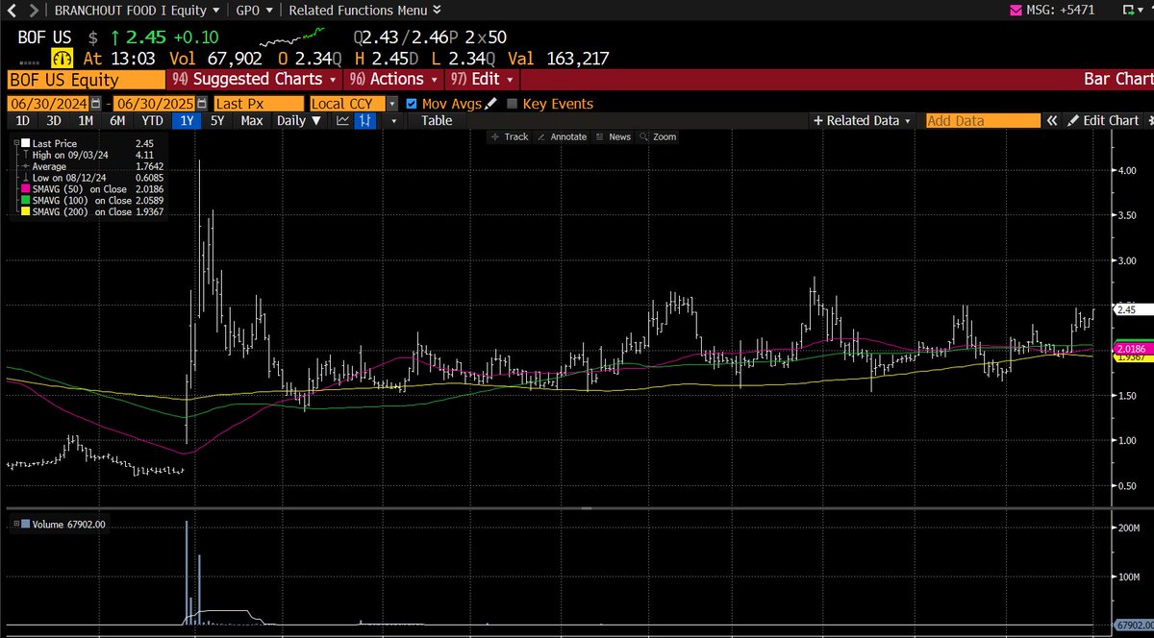Open the window pop-out icon at top right
The image size is (1154, 638).
pos(1128,10)
